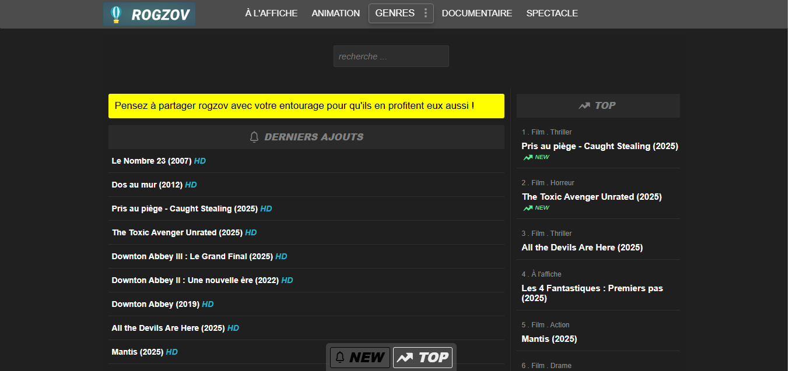Click the recherche search field
Screen dimensions: 789x371
391,56
